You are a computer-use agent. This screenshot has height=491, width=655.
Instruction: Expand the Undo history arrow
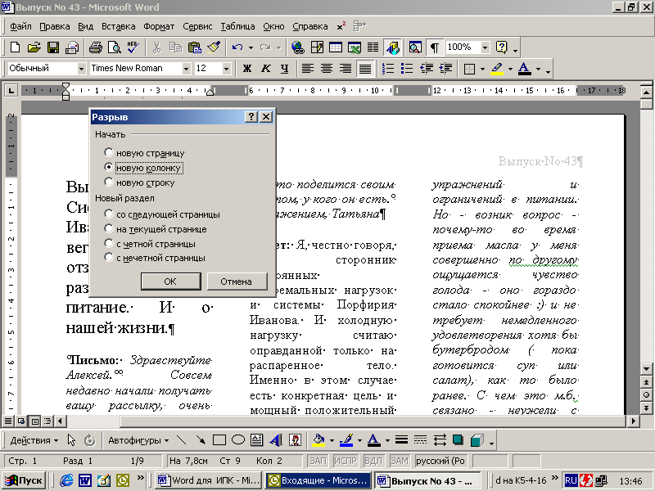251,47
